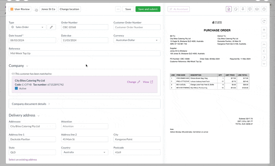This screenshot has width=275, height=166.
Task: Click Address line 1 field Dockside Pavilion
Action: coord(32,139)
